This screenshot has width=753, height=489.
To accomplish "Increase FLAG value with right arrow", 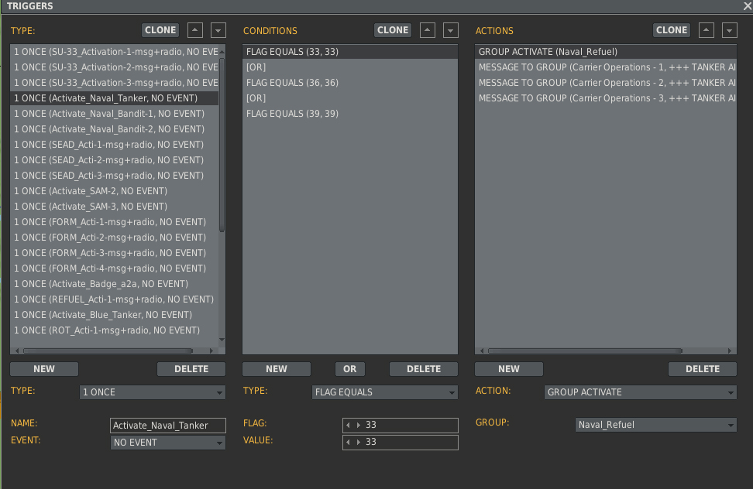I will point(358,426).
